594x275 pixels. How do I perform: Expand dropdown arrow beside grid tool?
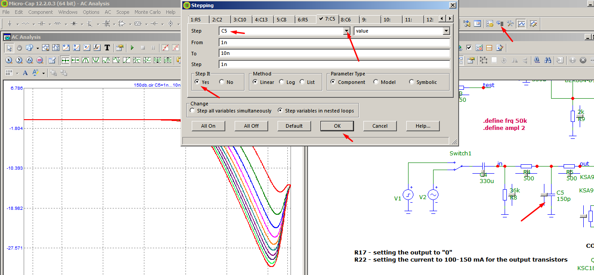17,73
